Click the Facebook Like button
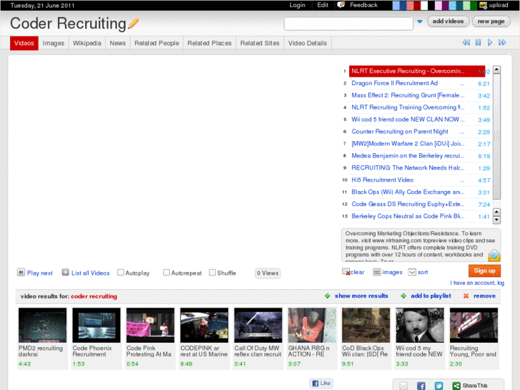The height and width of the screenshot is (390, 520). pos(321,383)
